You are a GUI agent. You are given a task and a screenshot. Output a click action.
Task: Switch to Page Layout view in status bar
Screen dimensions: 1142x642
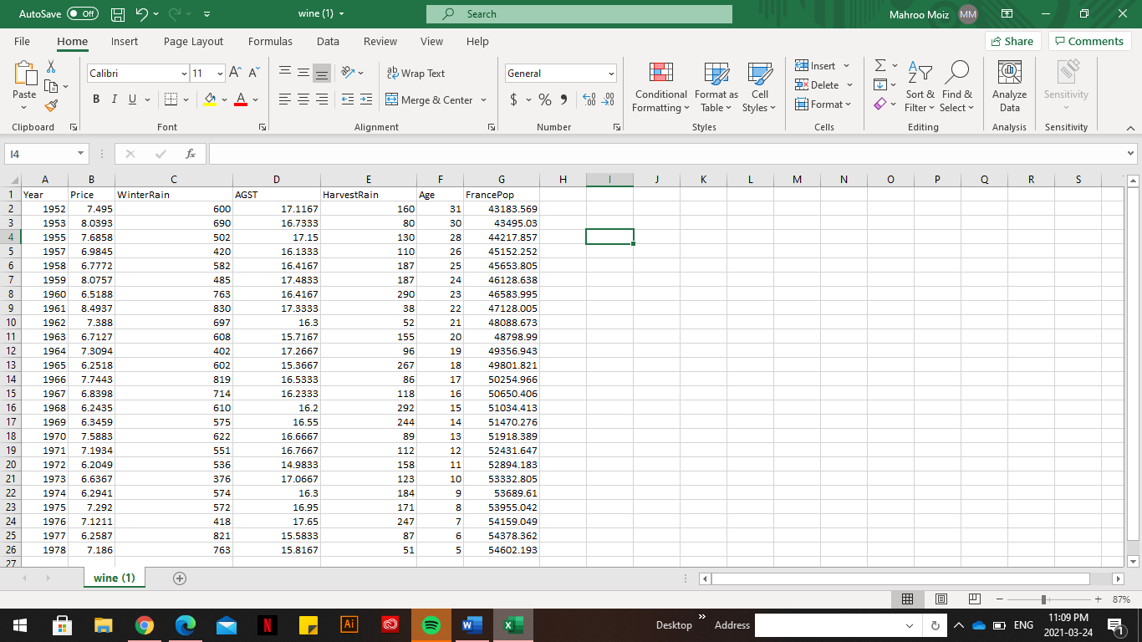[941, 599]
